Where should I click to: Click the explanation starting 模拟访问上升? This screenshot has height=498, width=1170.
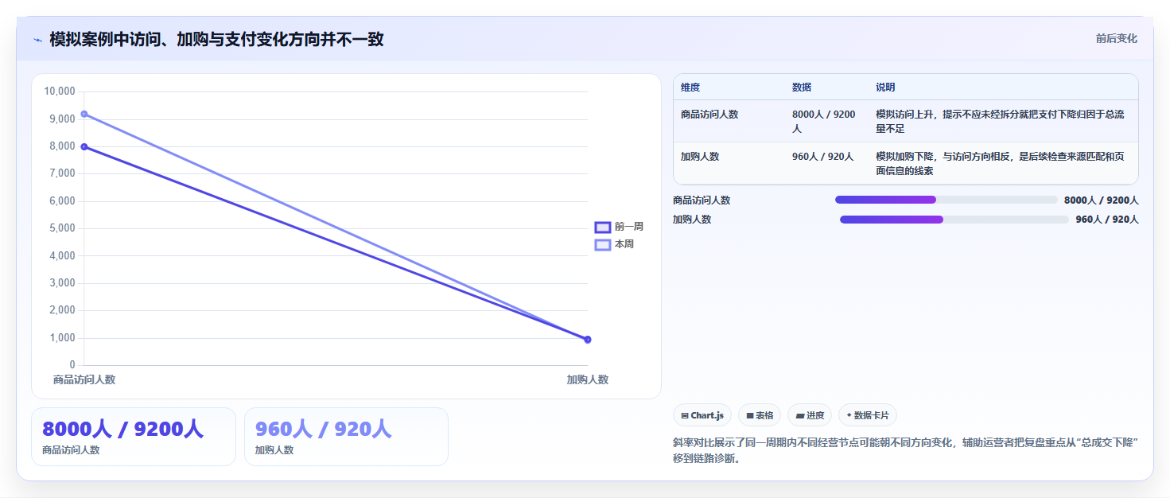(x=1000, y=122)
